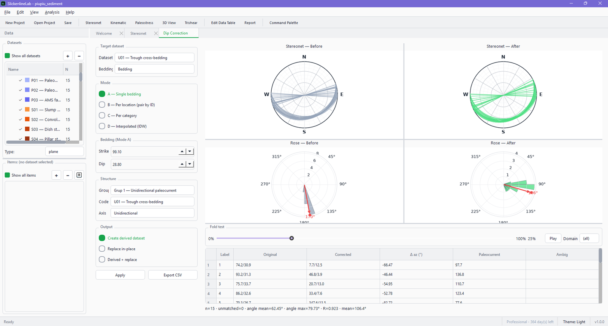608x326 pixels.
Task: Click the Type input field showing plane
Action: click(64, 152)
